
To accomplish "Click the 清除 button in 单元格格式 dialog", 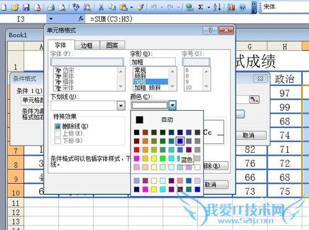I will pos(216,166).
